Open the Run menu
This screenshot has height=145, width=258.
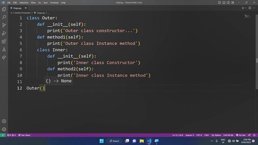46,3
